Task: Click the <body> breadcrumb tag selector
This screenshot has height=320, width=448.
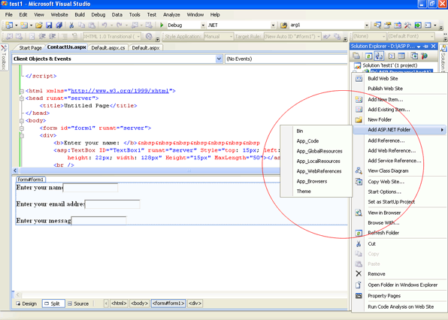Action: click(x=139, y=303)
